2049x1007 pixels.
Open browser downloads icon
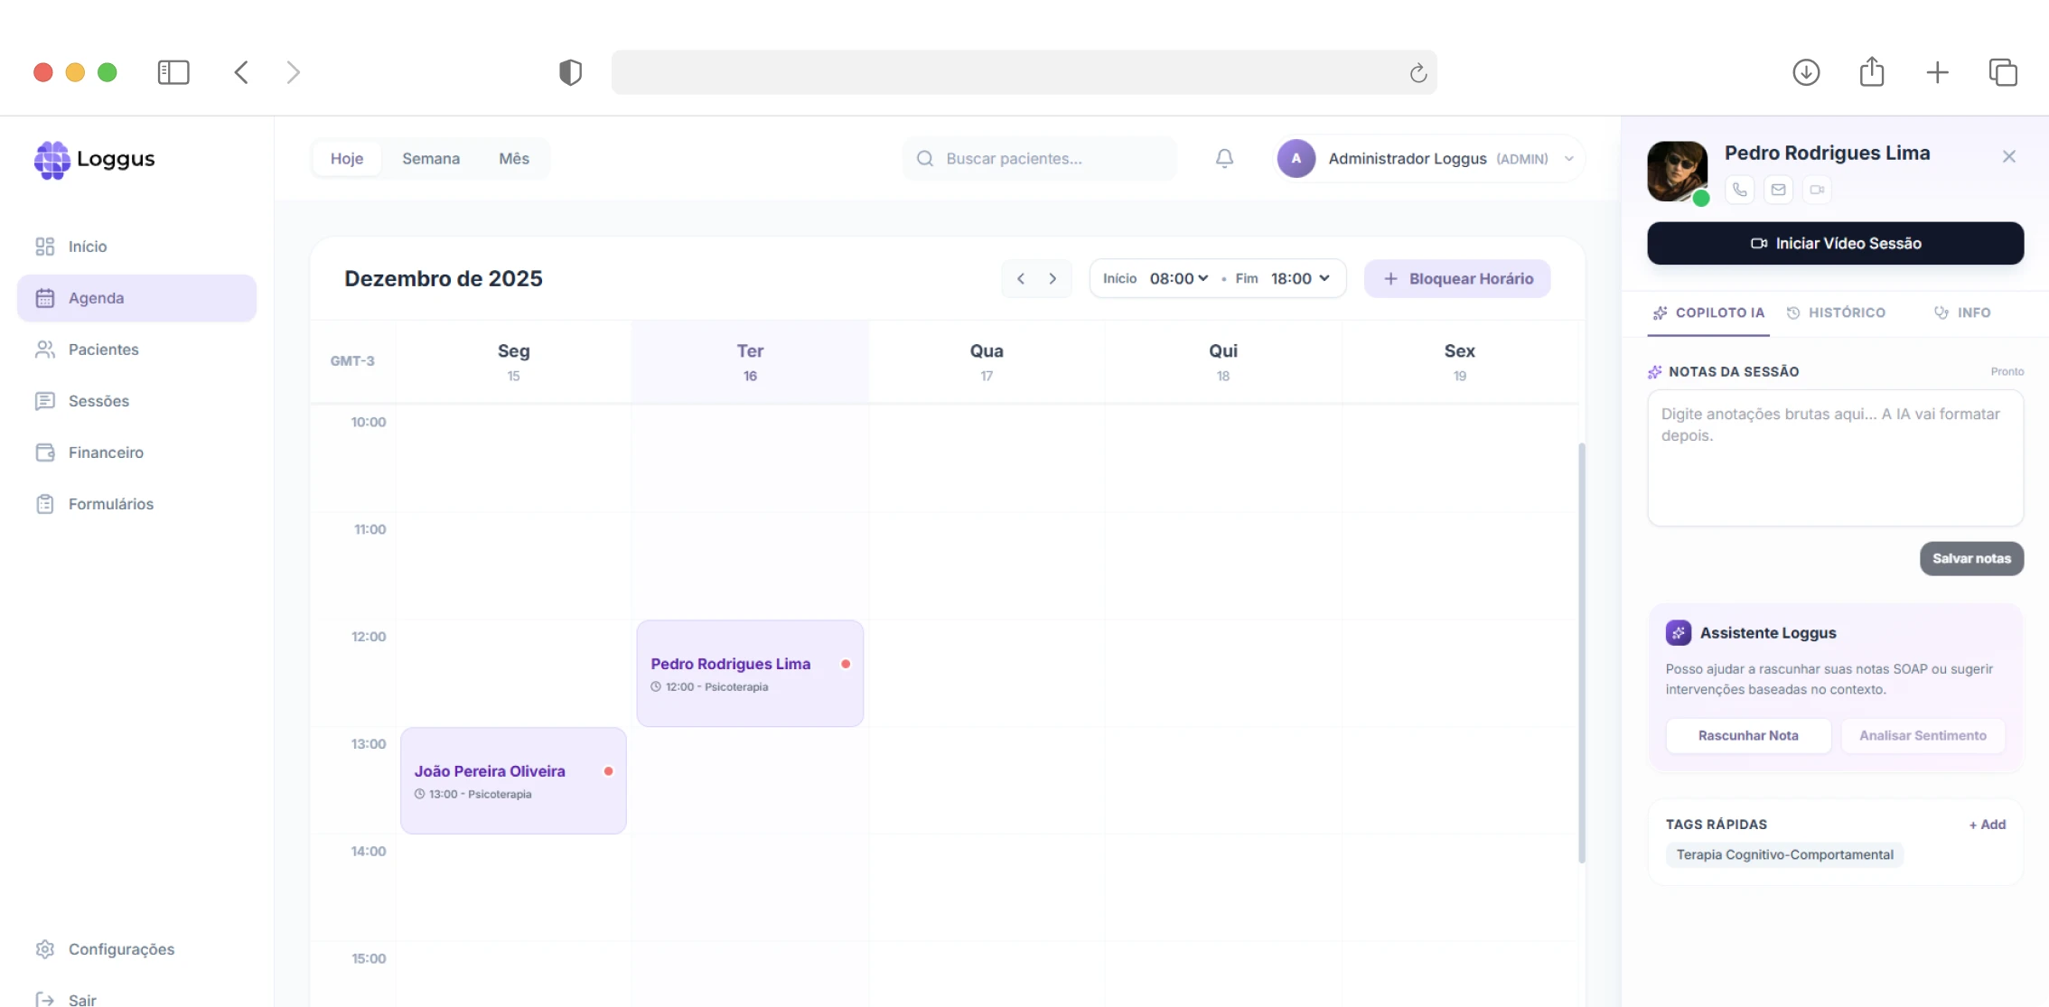pos(1805,72)
